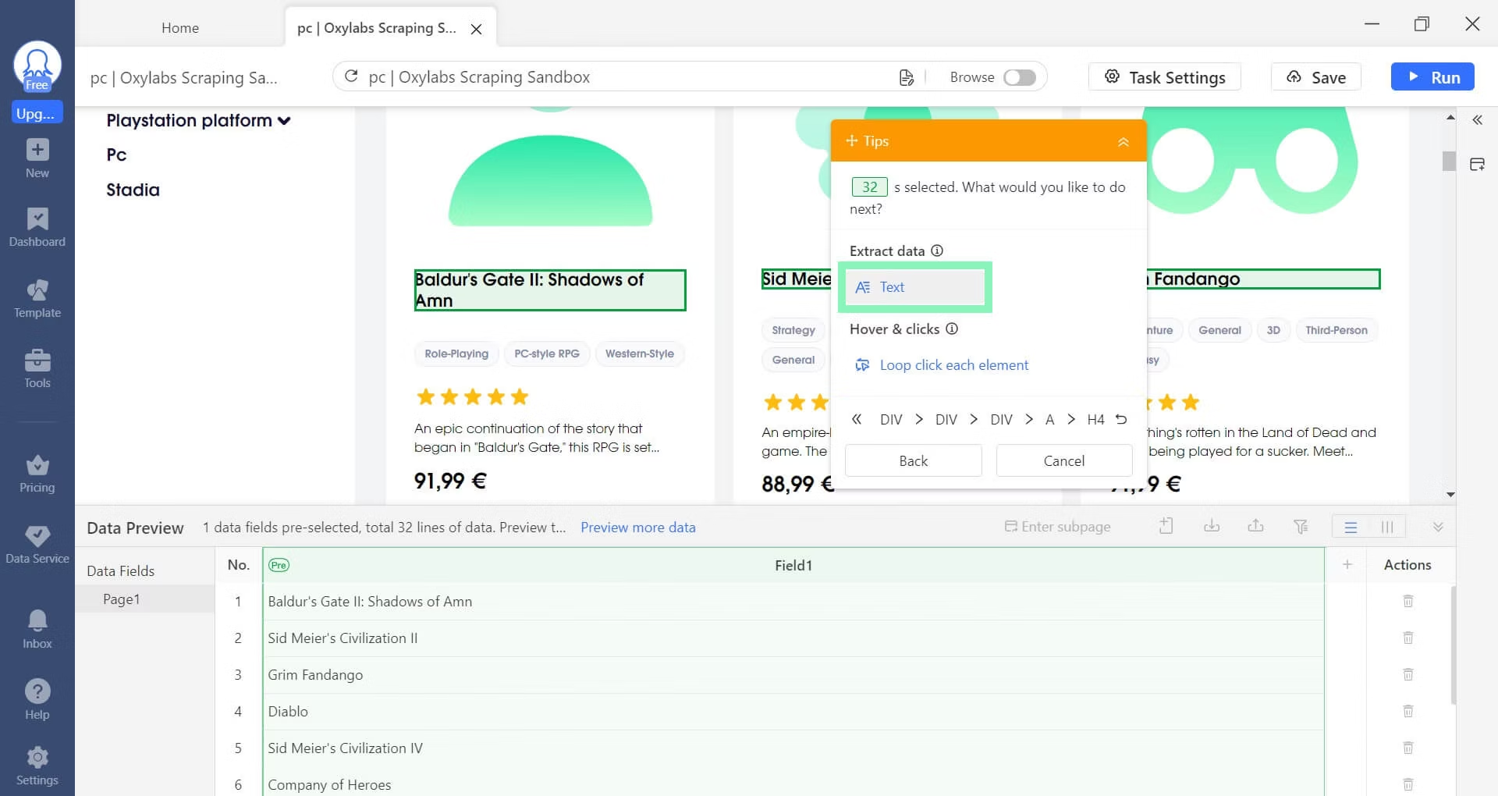The width and height of the screenshot is (1498, 796).
Task: Click the Preview more data link
Action: click(x=637, y=528)
